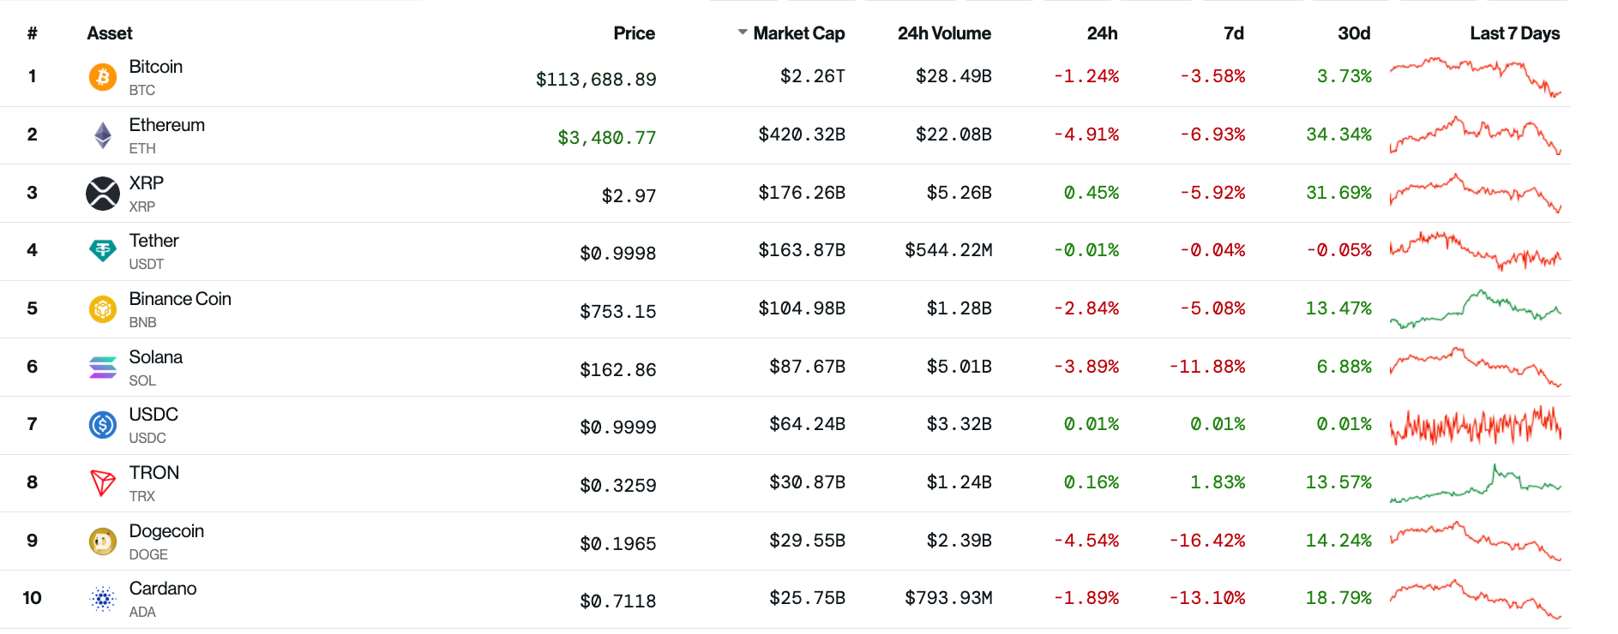This screenshot has width=1618, height=634.
Task: Click the TRON logo icon
Action: tap(103, 483)
